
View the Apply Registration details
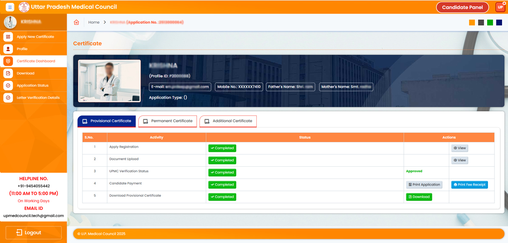[460, 148]
